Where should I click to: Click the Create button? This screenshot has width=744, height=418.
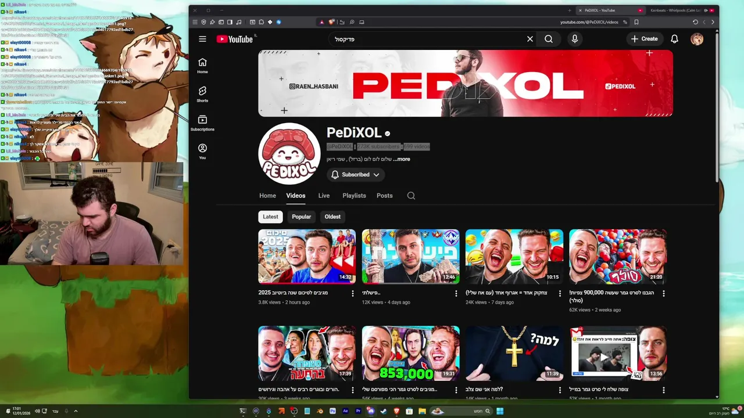pyautogui.click(x=644, y=39)
